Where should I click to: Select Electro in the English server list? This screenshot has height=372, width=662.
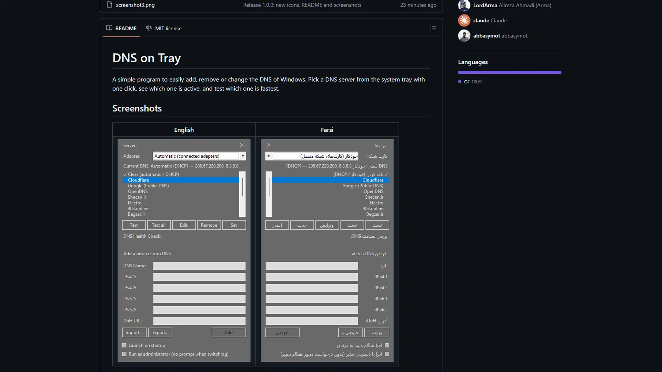pos(181,203)
